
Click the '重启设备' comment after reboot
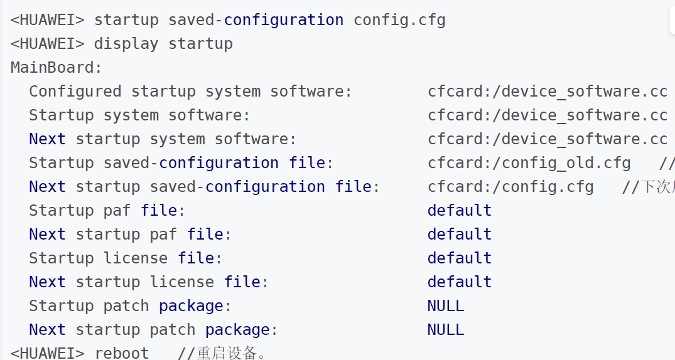[x=223, y=352]
